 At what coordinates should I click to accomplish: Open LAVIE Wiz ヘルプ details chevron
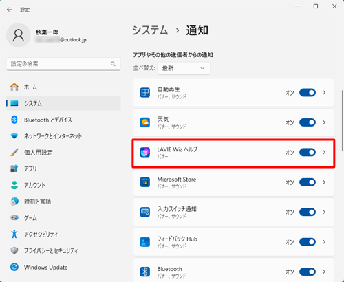[x=324, y=153]
